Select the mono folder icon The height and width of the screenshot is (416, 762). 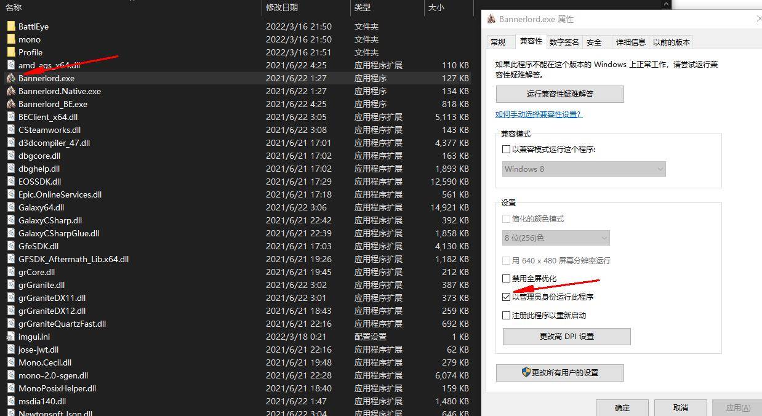pos(11,39)
